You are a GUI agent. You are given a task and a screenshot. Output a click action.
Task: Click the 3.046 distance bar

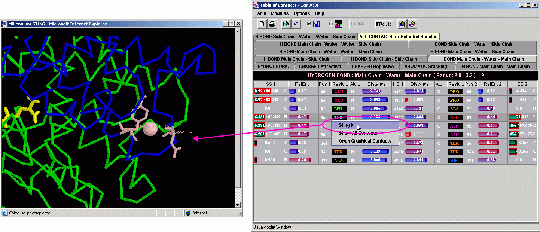click(x=375, y=160)
